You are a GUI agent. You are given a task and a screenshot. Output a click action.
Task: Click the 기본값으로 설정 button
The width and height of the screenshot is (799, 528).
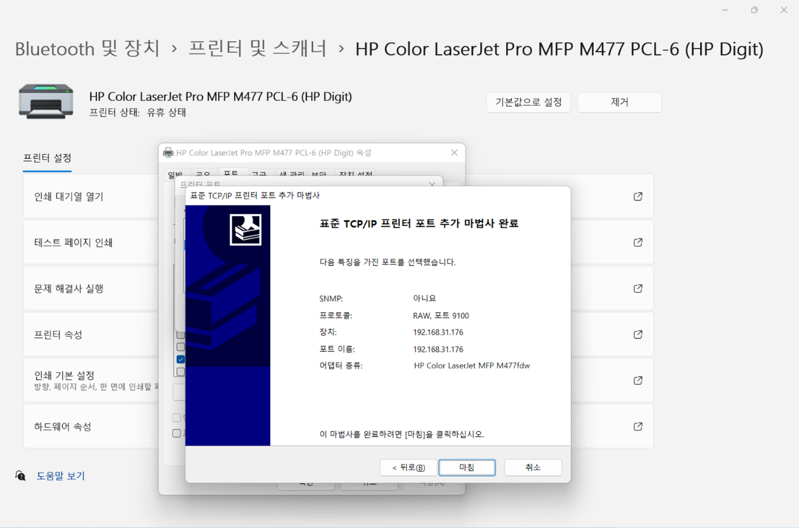(x=528, y=102)
